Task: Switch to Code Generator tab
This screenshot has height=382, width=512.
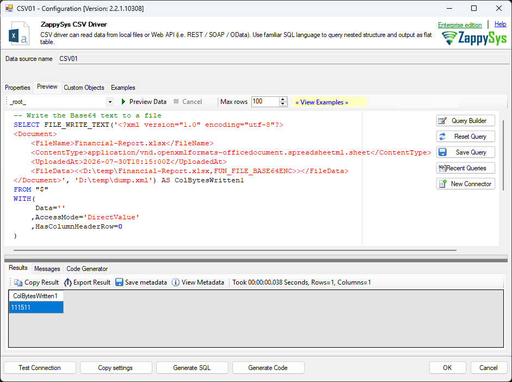Action: 87,269
